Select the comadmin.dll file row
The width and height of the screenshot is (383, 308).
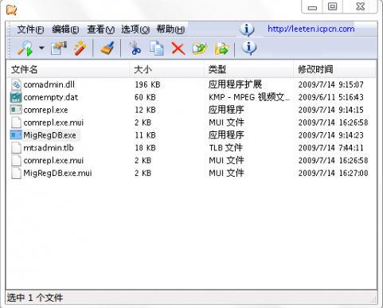click(191, 84)
